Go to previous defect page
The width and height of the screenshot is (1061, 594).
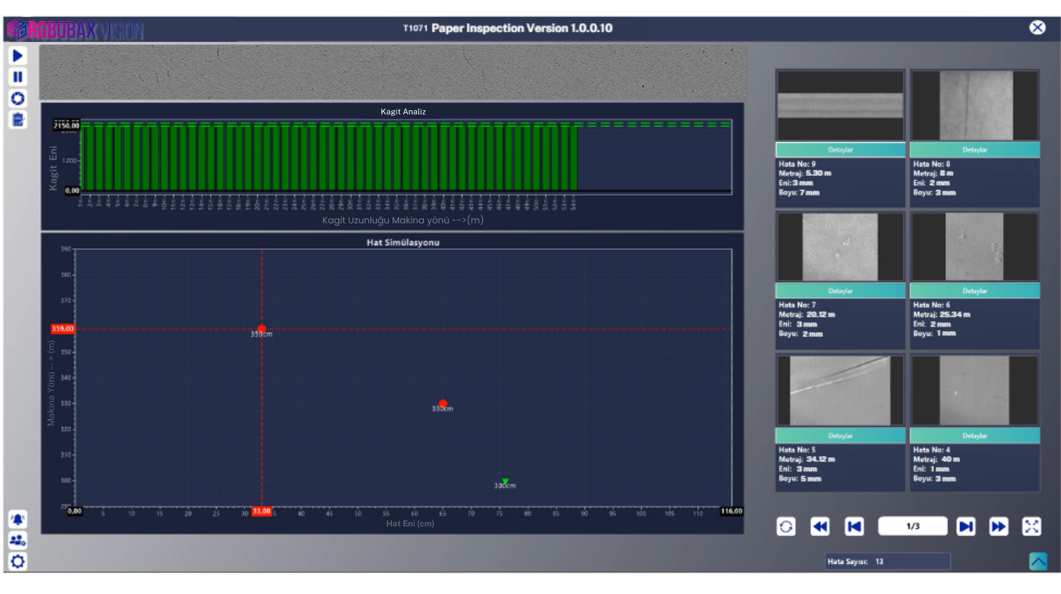(854, 526)
